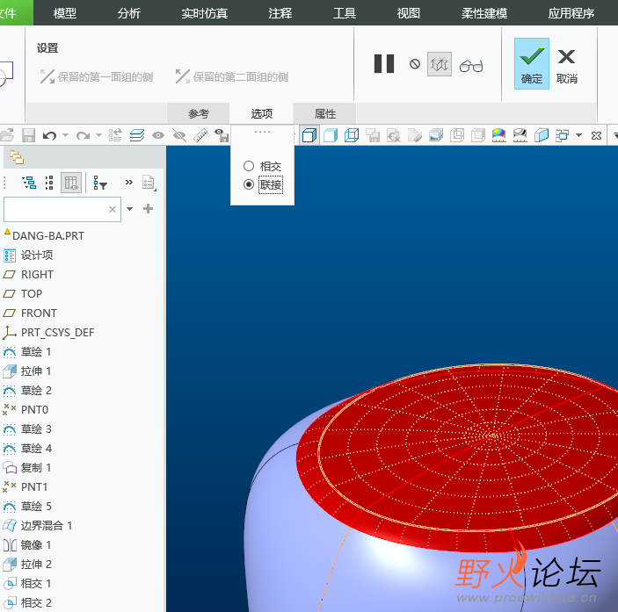
Task: Open the redo history dropdown arrow
Action: (99, 135)
